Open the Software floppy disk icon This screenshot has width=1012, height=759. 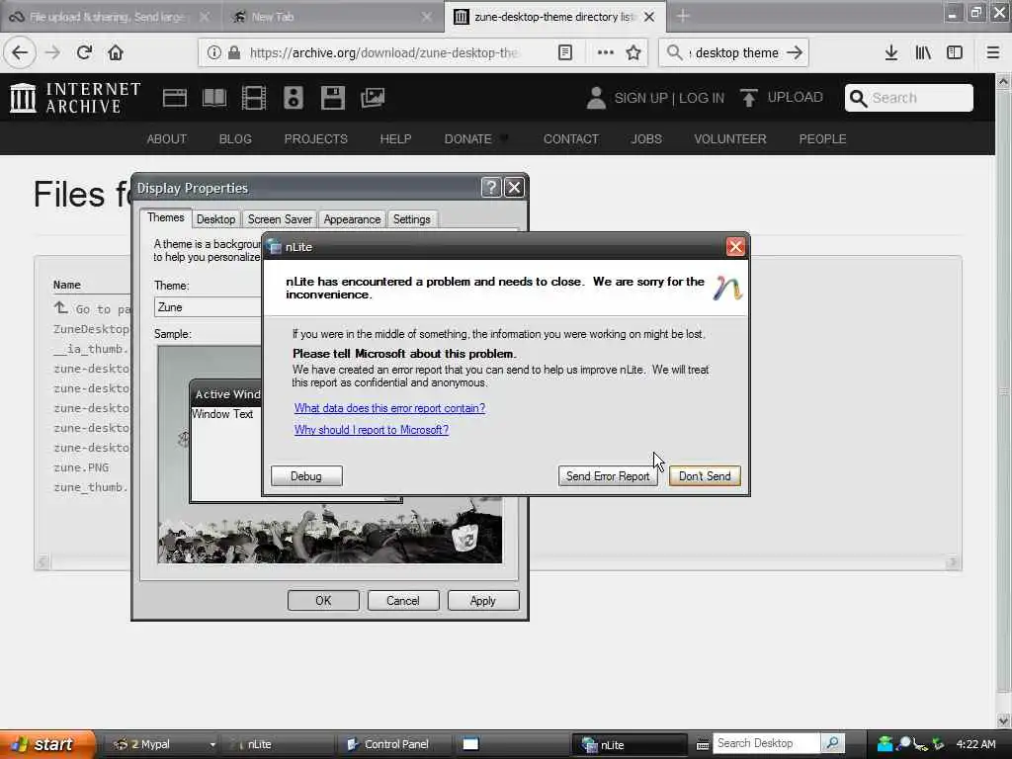pyautogui.click(x=333, y=98)
